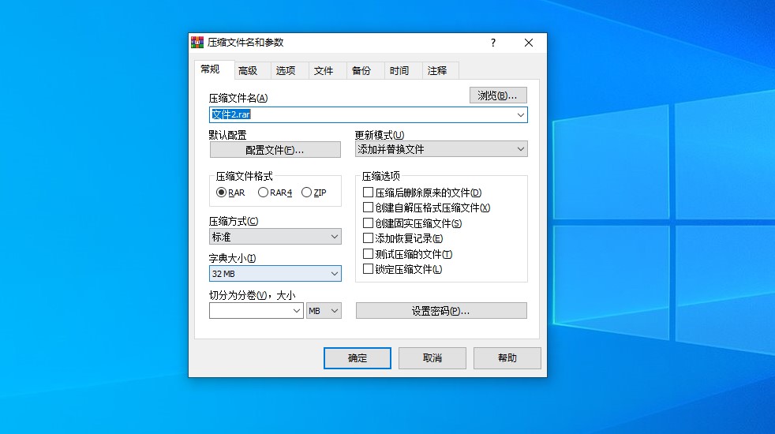The height and width of the screenshot is (434, 775).
Task: Enable 压缩后删除原来的文件 checkbox
Action: (x=368, y=193)
